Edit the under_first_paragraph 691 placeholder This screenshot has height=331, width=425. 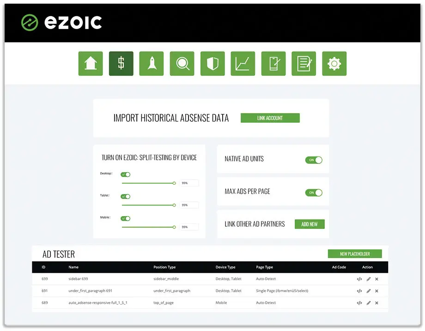point(369,291)
